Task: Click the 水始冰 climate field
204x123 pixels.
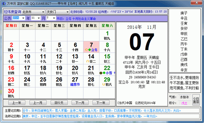Action: point(185,97)
